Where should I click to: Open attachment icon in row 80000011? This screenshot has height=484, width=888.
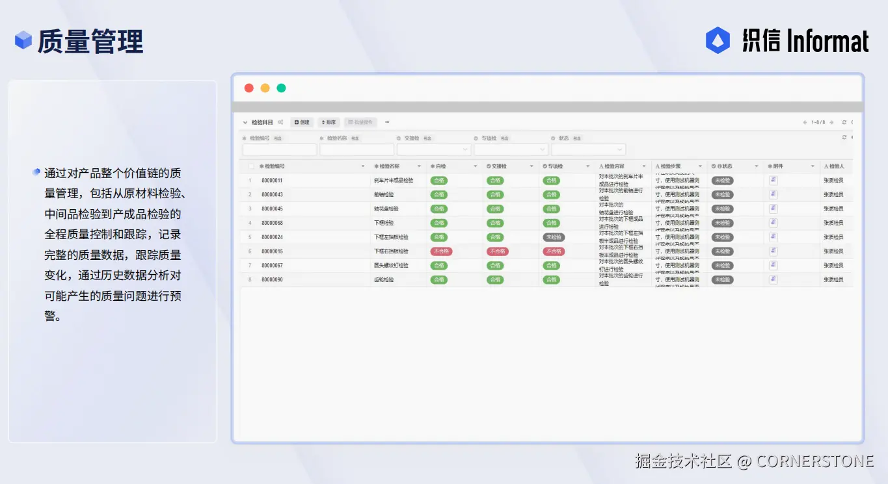pyautogui.click(x=774, y=180)
